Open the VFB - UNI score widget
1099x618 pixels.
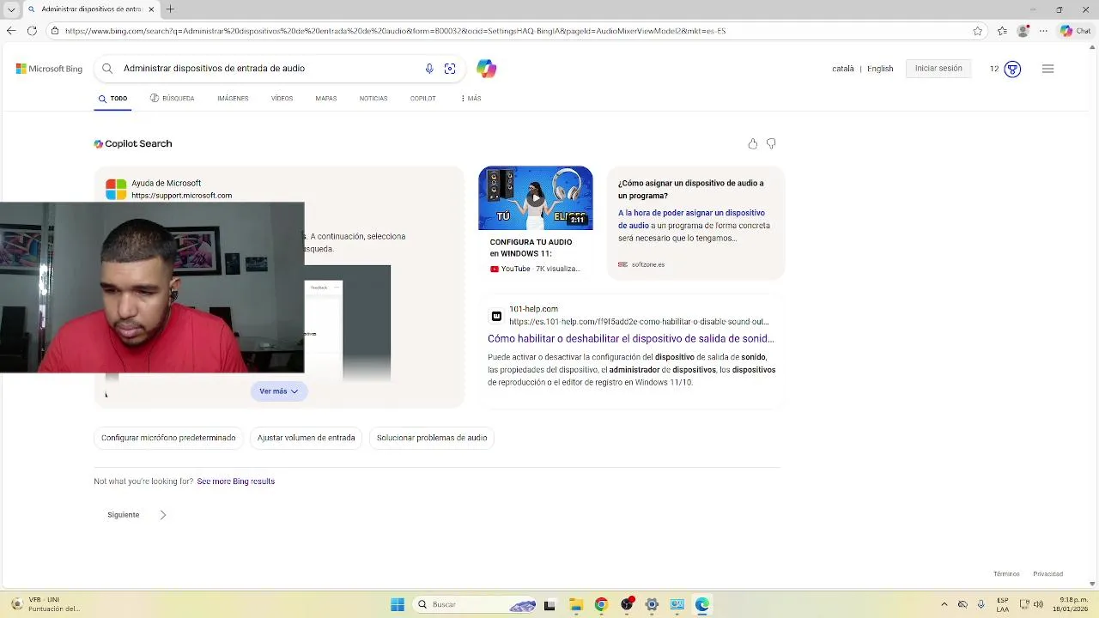coord(45,604)
